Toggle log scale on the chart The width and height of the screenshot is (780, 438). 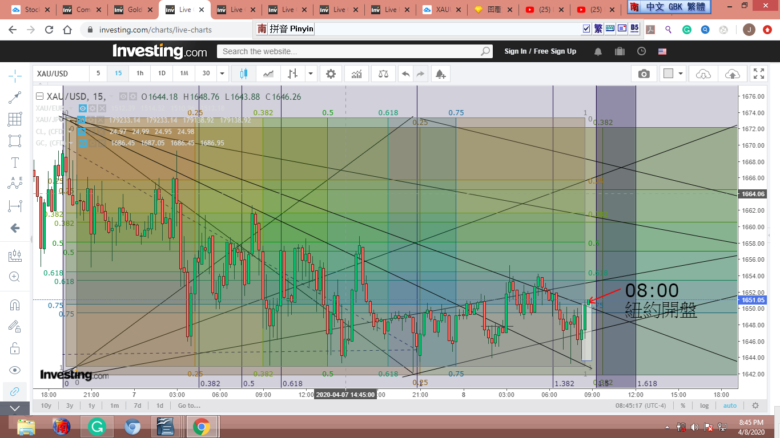[705, 405]
